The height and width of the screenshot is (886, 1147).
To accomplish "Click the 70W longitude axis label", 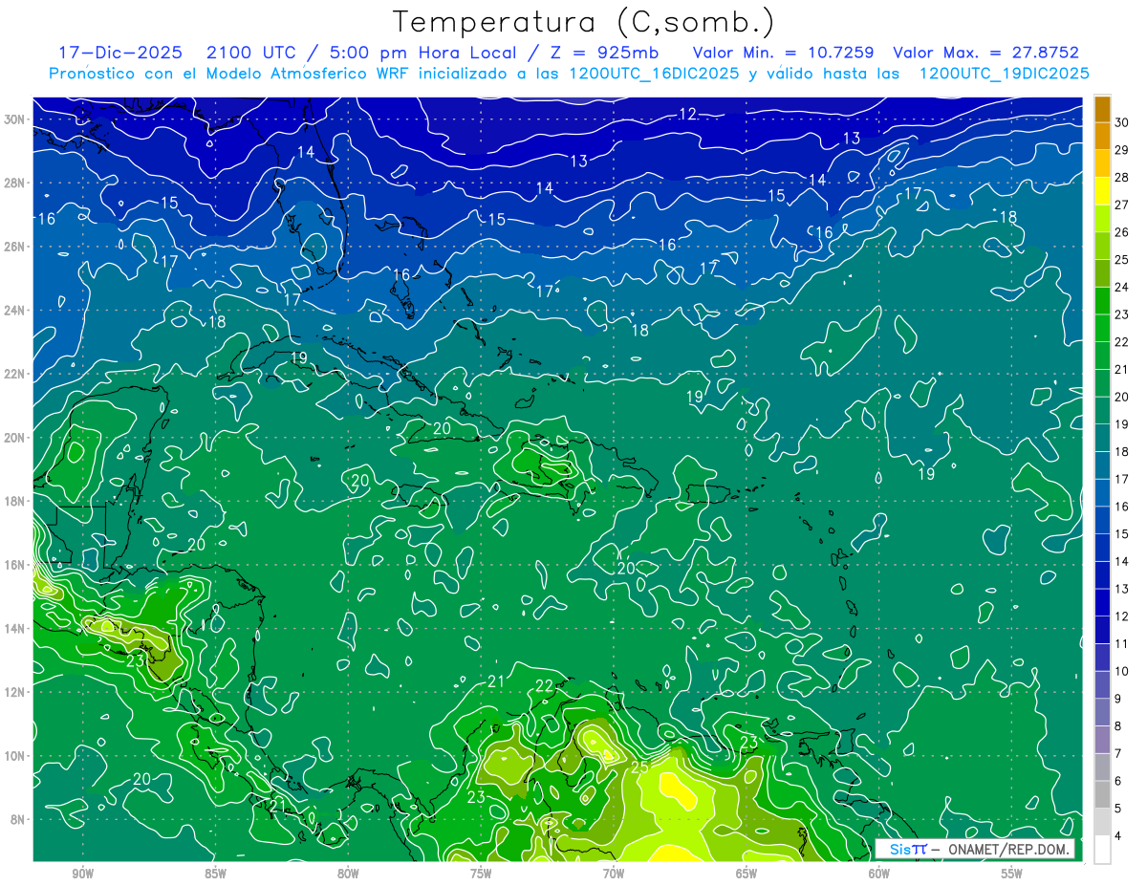I will coord(614,874).
